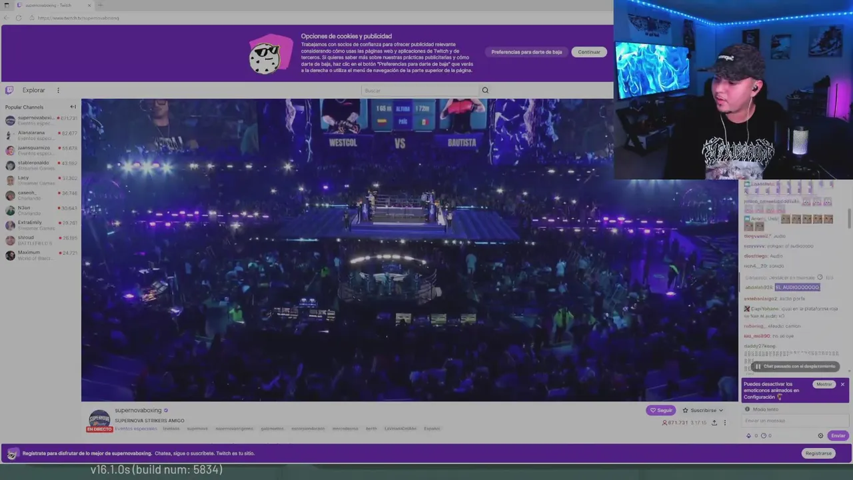Collapse the Popular Channels sidebar
Image resolution: width=853 pixels, height=480 pixels.
[73, 107]
